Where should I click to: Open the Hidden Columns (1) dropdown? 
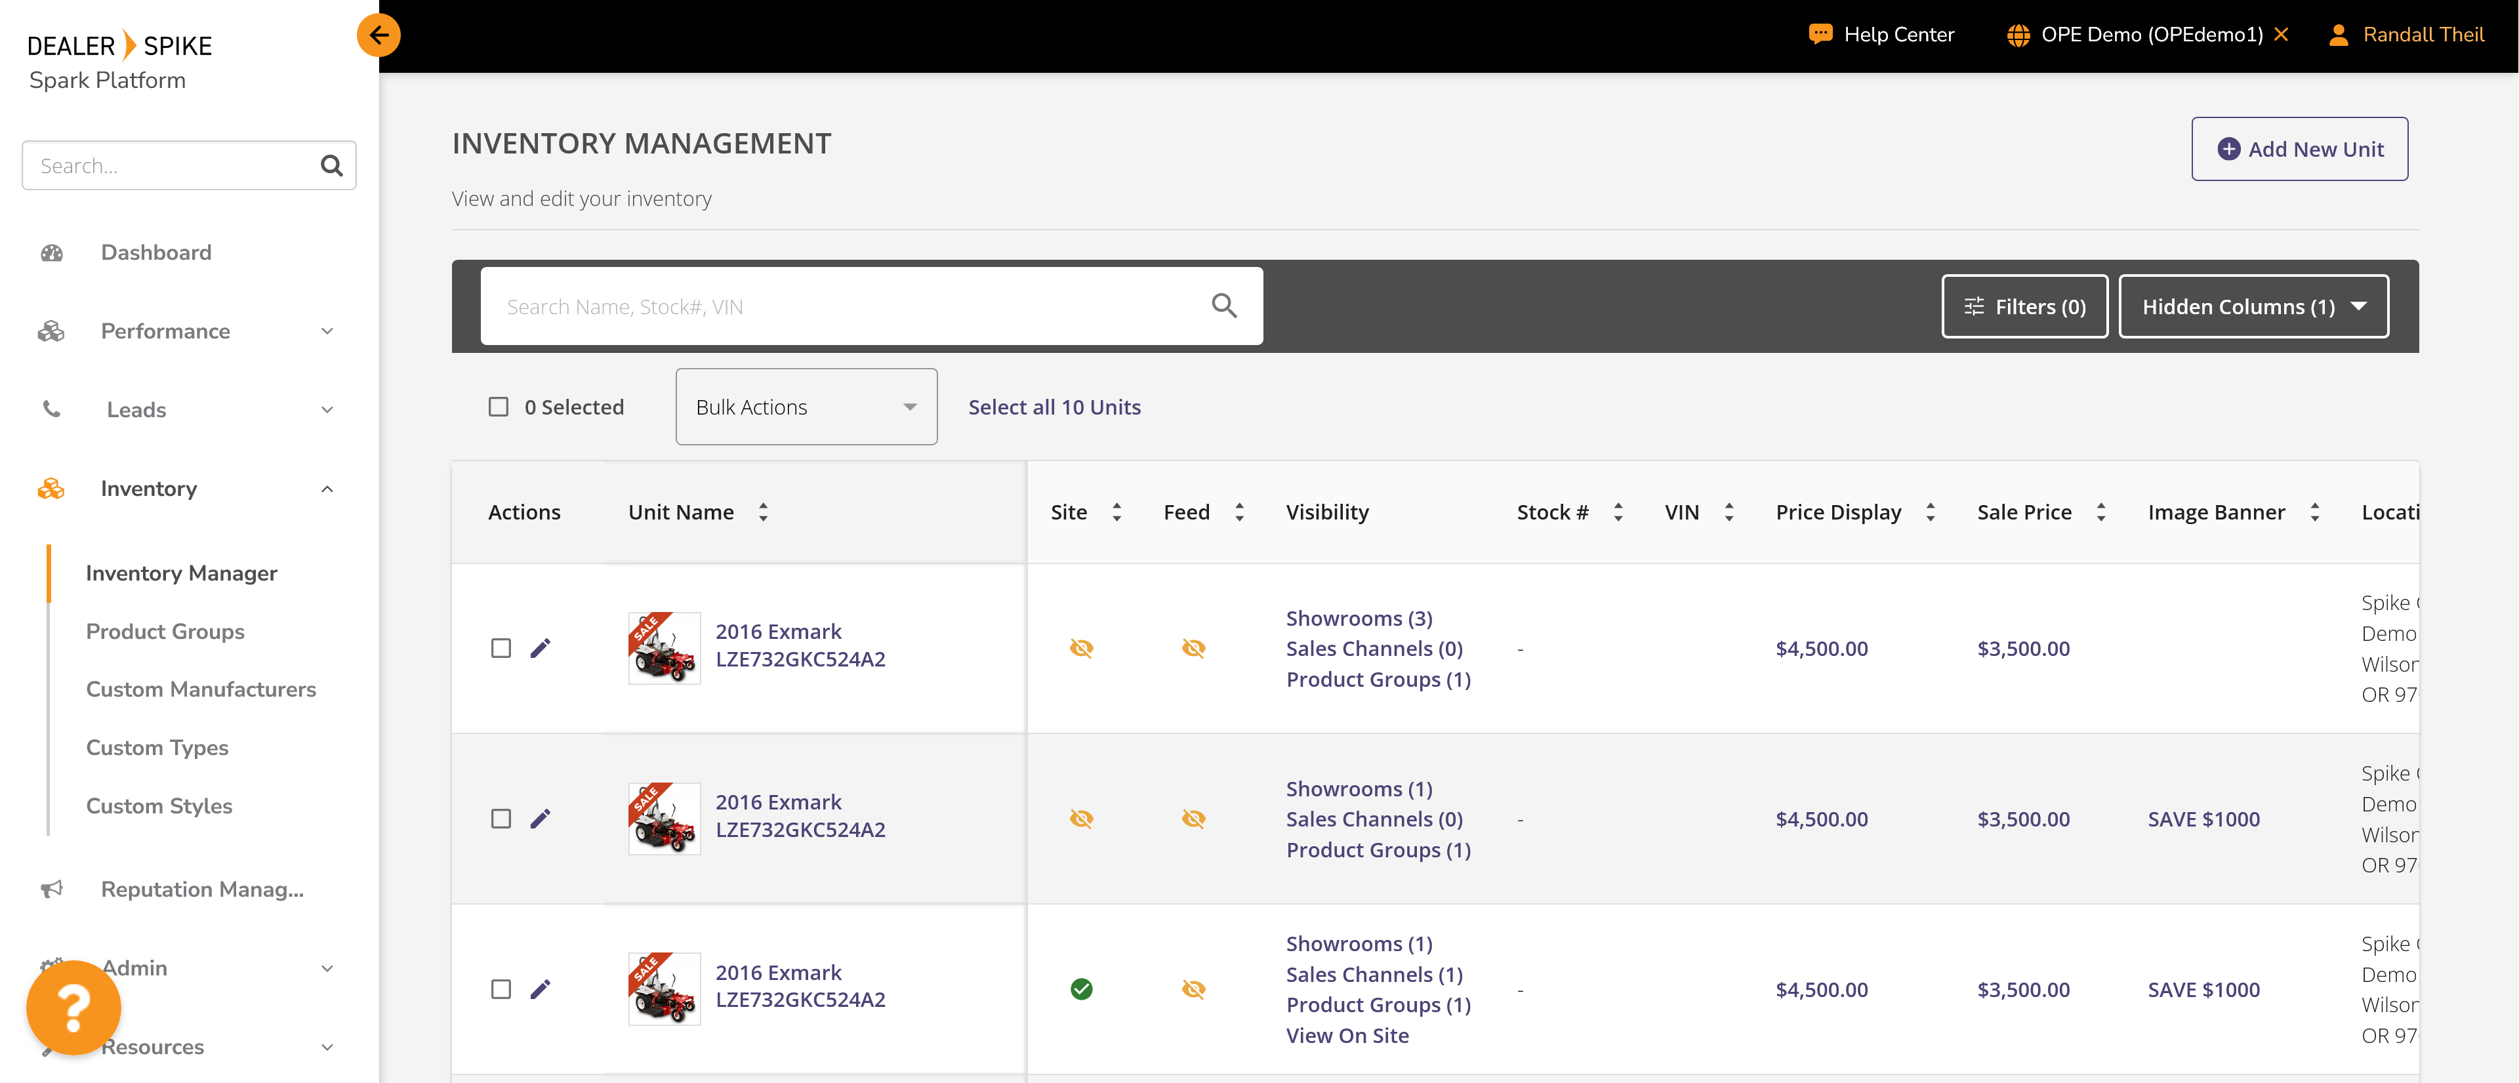click(x=2253, y=307)
